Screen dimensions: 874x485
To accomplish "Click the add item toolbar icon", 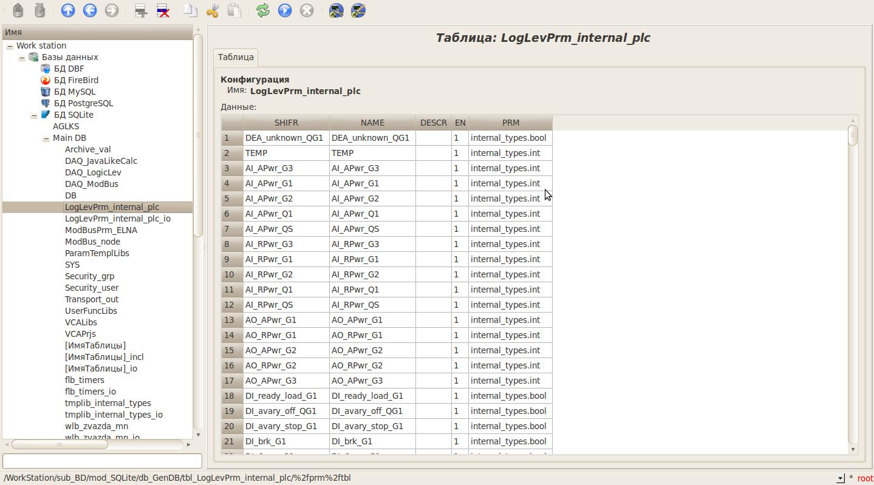I will [141, 10].
